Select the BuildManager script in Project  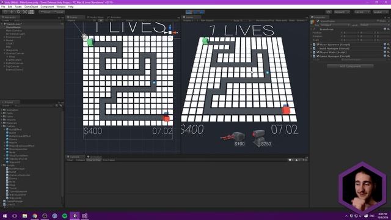click(17, 169)
